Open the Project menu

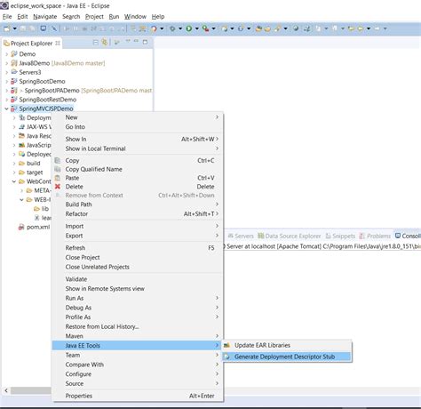94,17
